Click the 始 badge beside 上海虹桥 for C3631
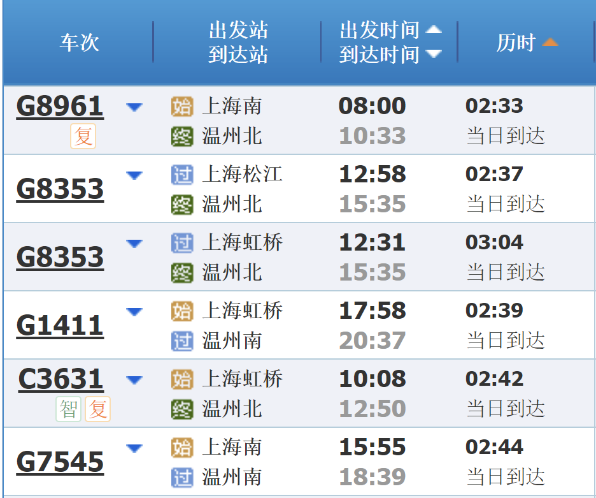This screenshot has height=498, width=596. [182, 379]
